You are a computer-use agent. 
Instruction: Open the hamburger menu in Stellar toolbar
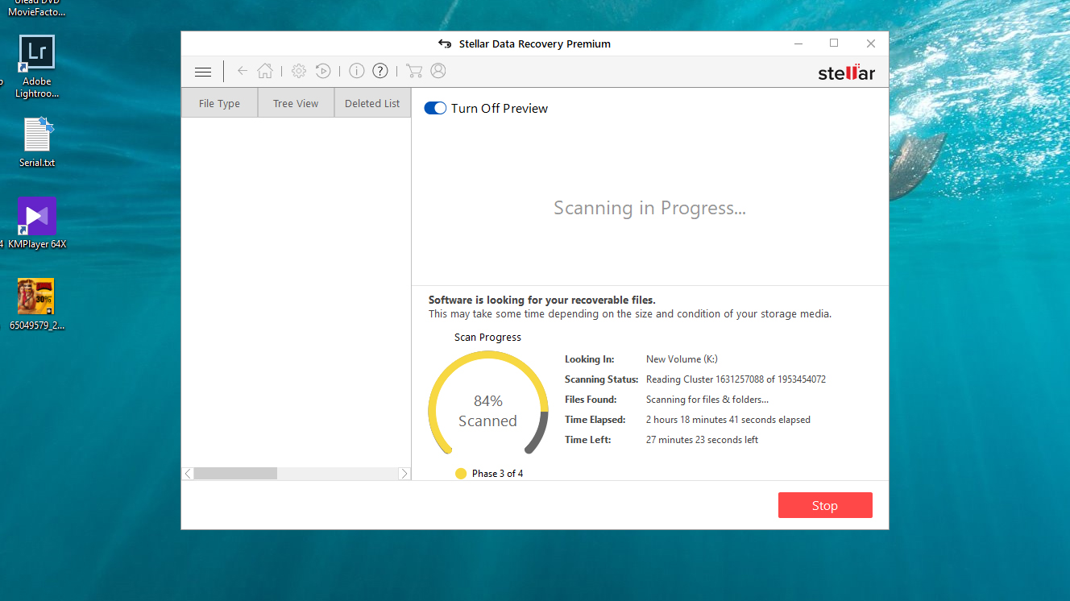[203, 72]
